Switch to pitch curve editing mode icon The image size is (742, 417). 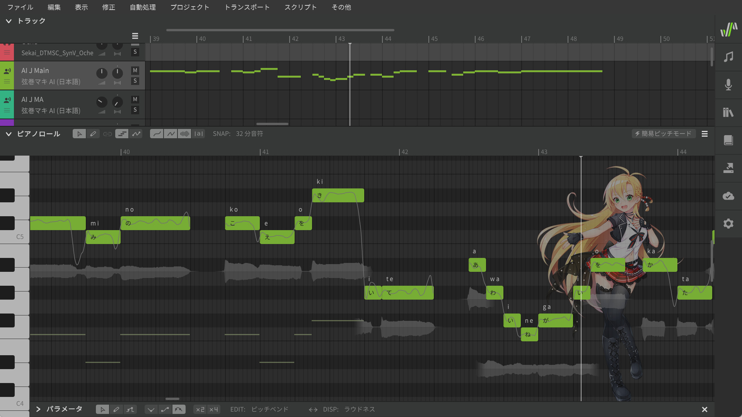pyautogui.click(x=136, y=134)
